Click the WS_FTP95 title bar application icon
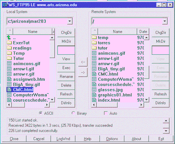Image resolution: width=175 pixels, height=144 pixels. coord(5,5)
